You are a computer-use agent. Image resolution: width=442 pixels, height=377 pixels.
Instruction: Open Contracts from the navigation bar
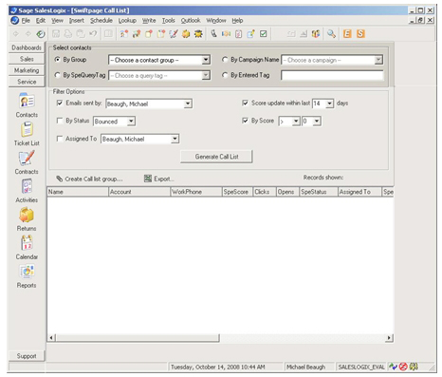point(27,162)
